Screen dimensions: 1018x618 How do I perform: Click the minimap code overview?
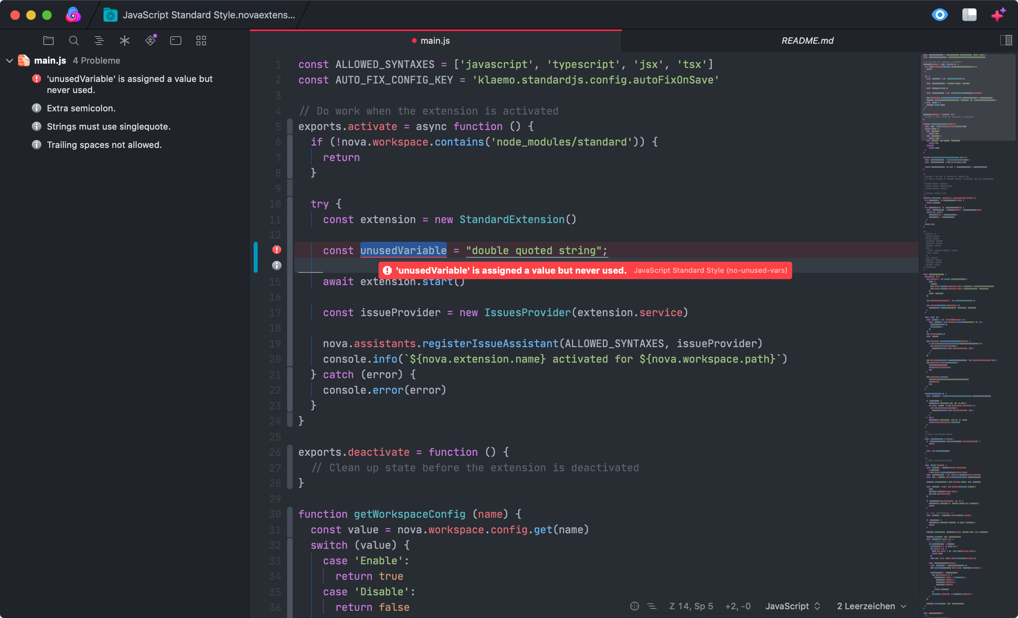point(967,289)
